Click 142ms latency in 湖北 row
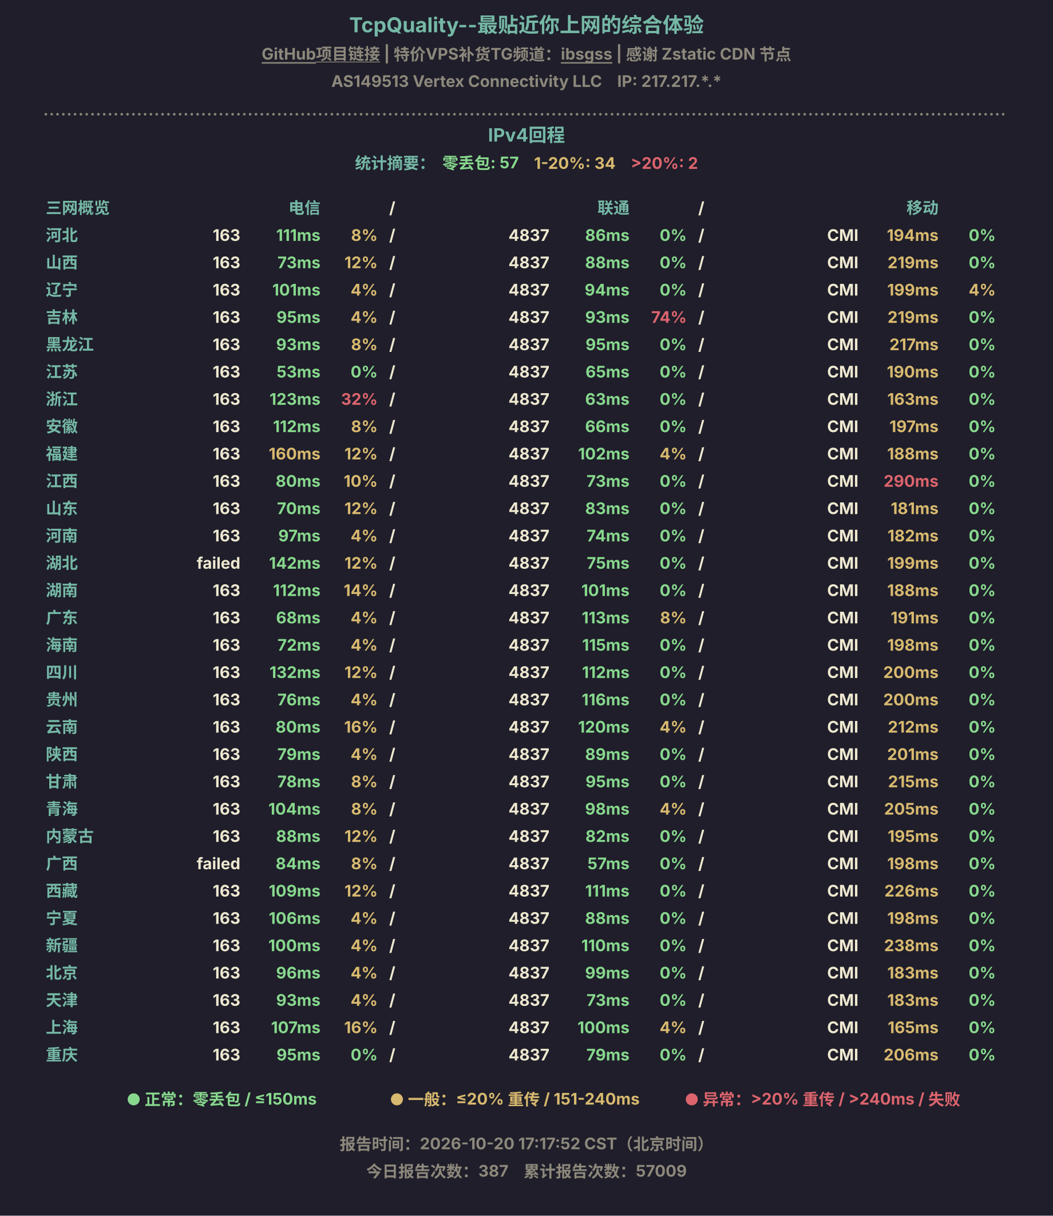 (294, 563)
